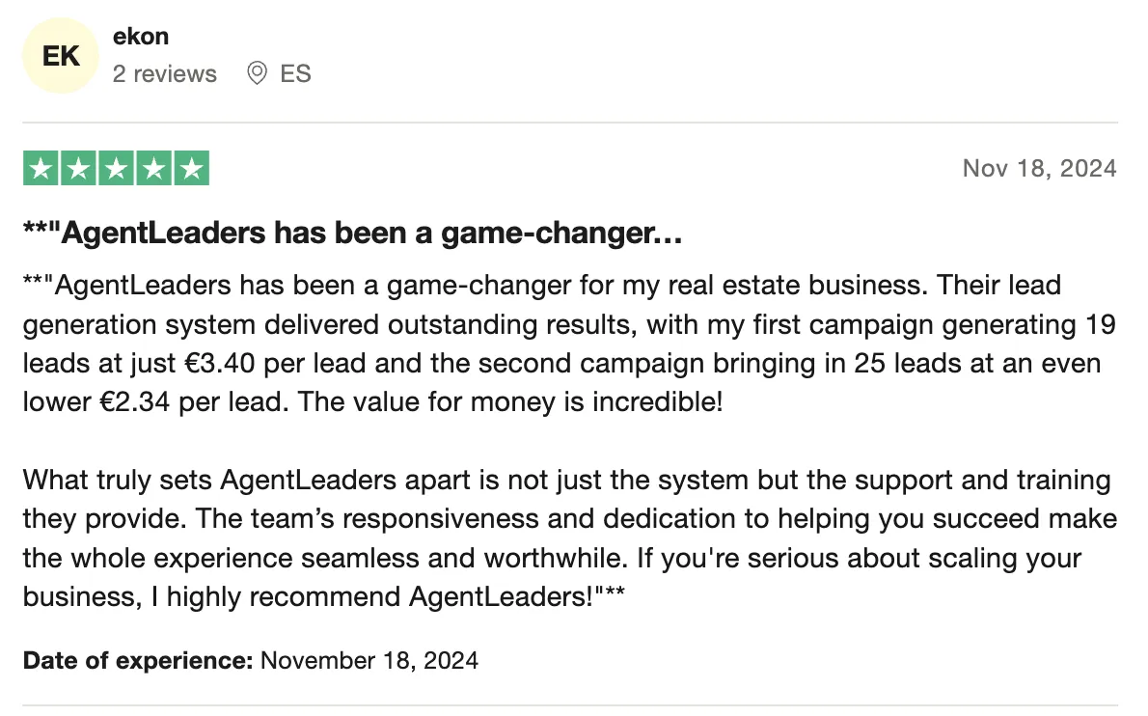Click the third green rating star

point(117,168)
